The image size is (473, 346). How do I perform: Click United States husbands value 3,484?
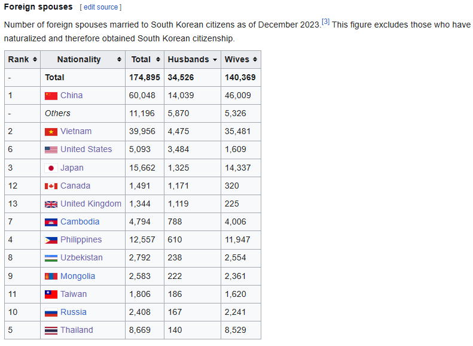pyautogui.click(x=178, y=149)
